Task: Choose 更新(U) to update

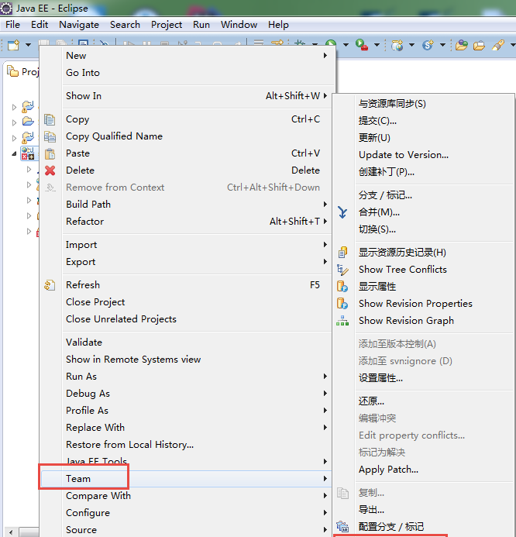Action: tap(424, 138)
